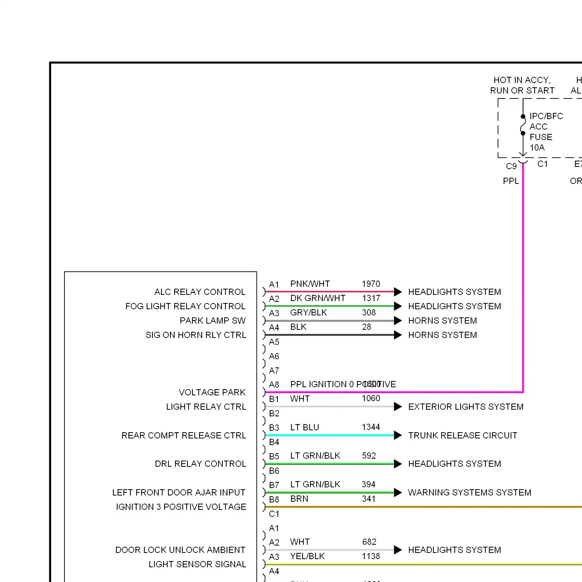The width and height of the screenshot is (582, 582).
Task: Click LT GRN/BLK label at pin B7
Action: pos(315,484)
